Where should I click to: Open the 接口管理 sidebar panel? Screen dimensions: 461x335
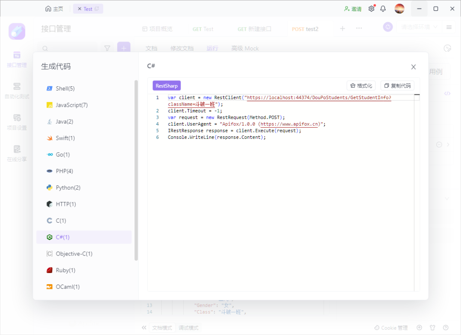tap(17, 60)
